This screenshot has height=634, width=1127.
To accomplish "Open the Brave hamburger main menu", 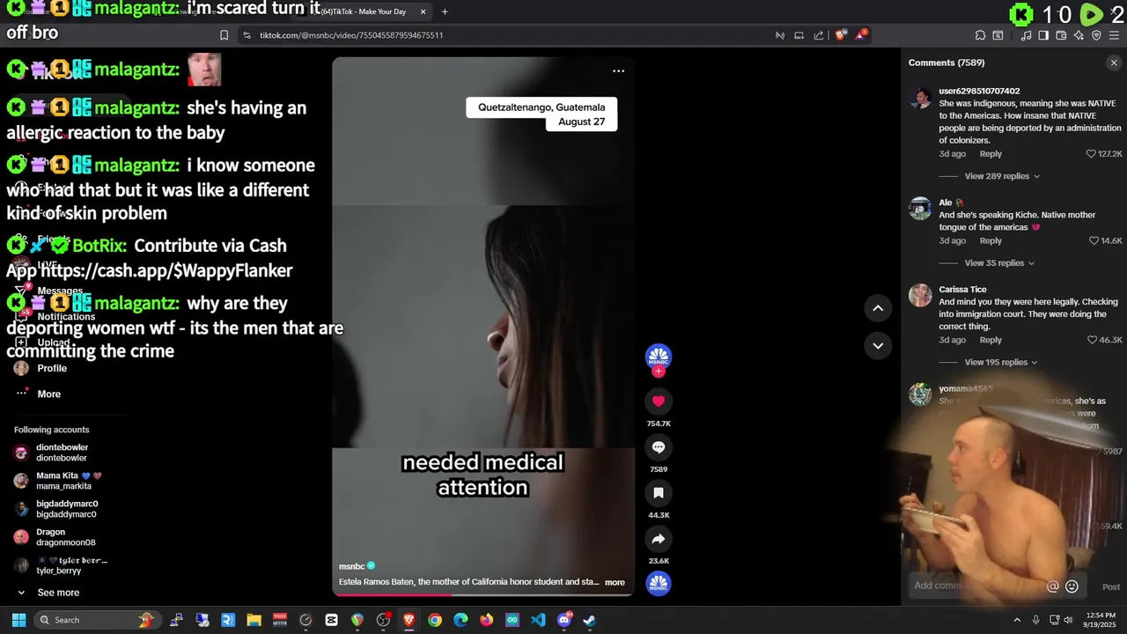I will click(1114, 35).
